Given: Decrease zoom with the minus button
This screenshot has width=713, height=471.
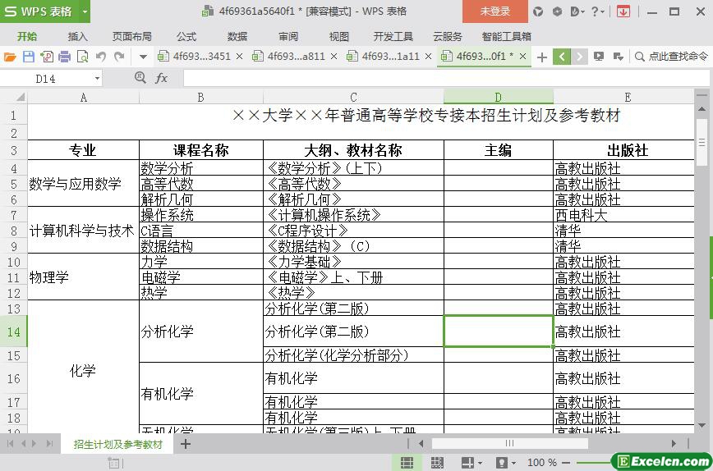Looking at the screenshot, I should point(566,463).
